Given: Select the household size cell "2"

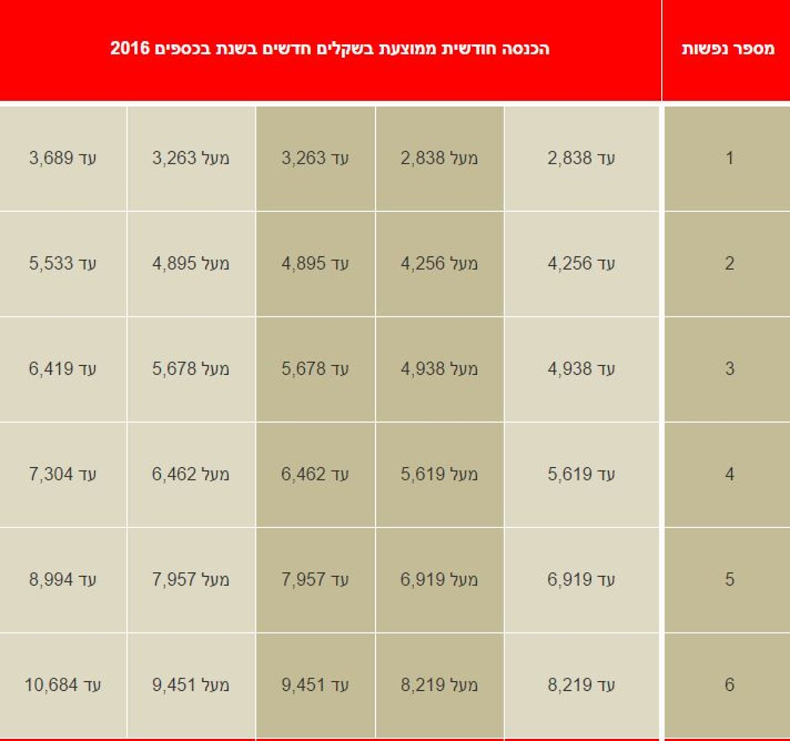Looking at the screenshot, I should pyautogui.click(x=728, y=264).
